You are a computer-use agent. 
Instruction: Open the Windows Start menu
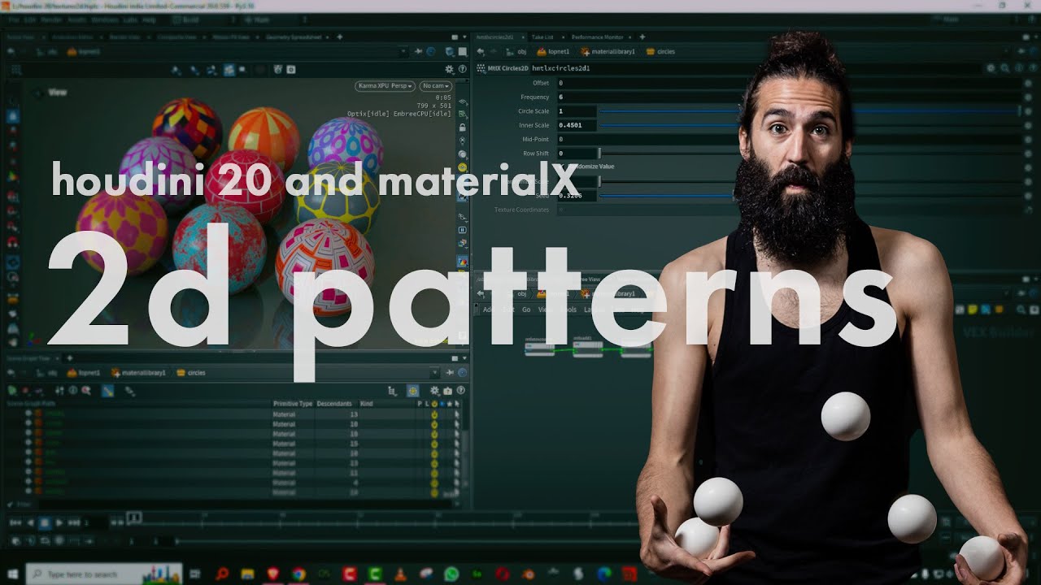pyautogui.click(x=12, y=574)
